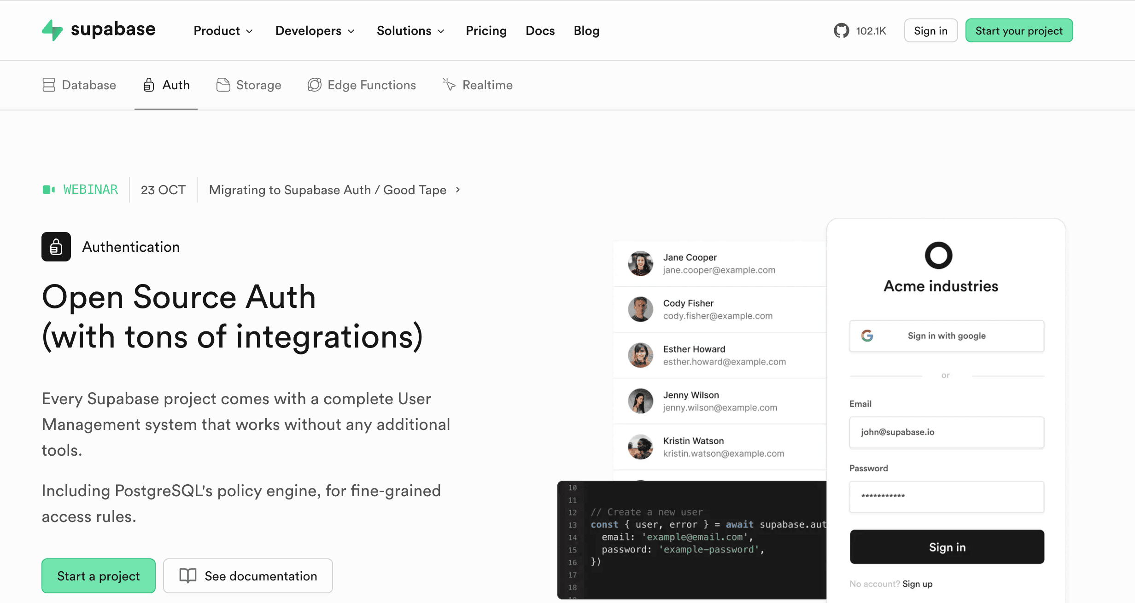Viewport: 1135px width, 603px height.
Task: Click the '// Create a new user' comment
Action: coord(647,512)
